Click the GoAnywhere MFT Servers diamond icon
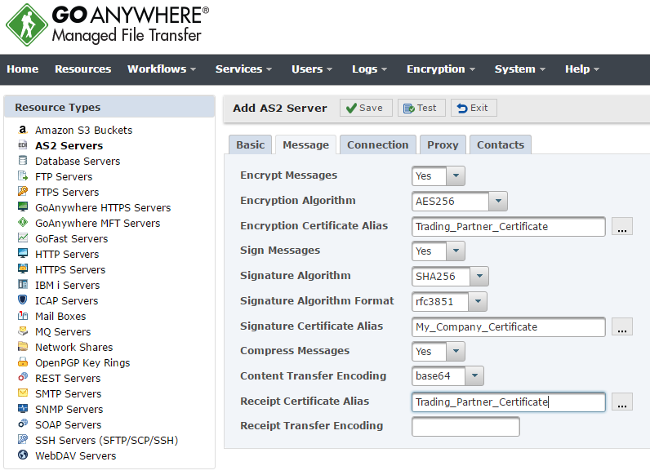The image size is (650, 475). [x=23, y=223]
